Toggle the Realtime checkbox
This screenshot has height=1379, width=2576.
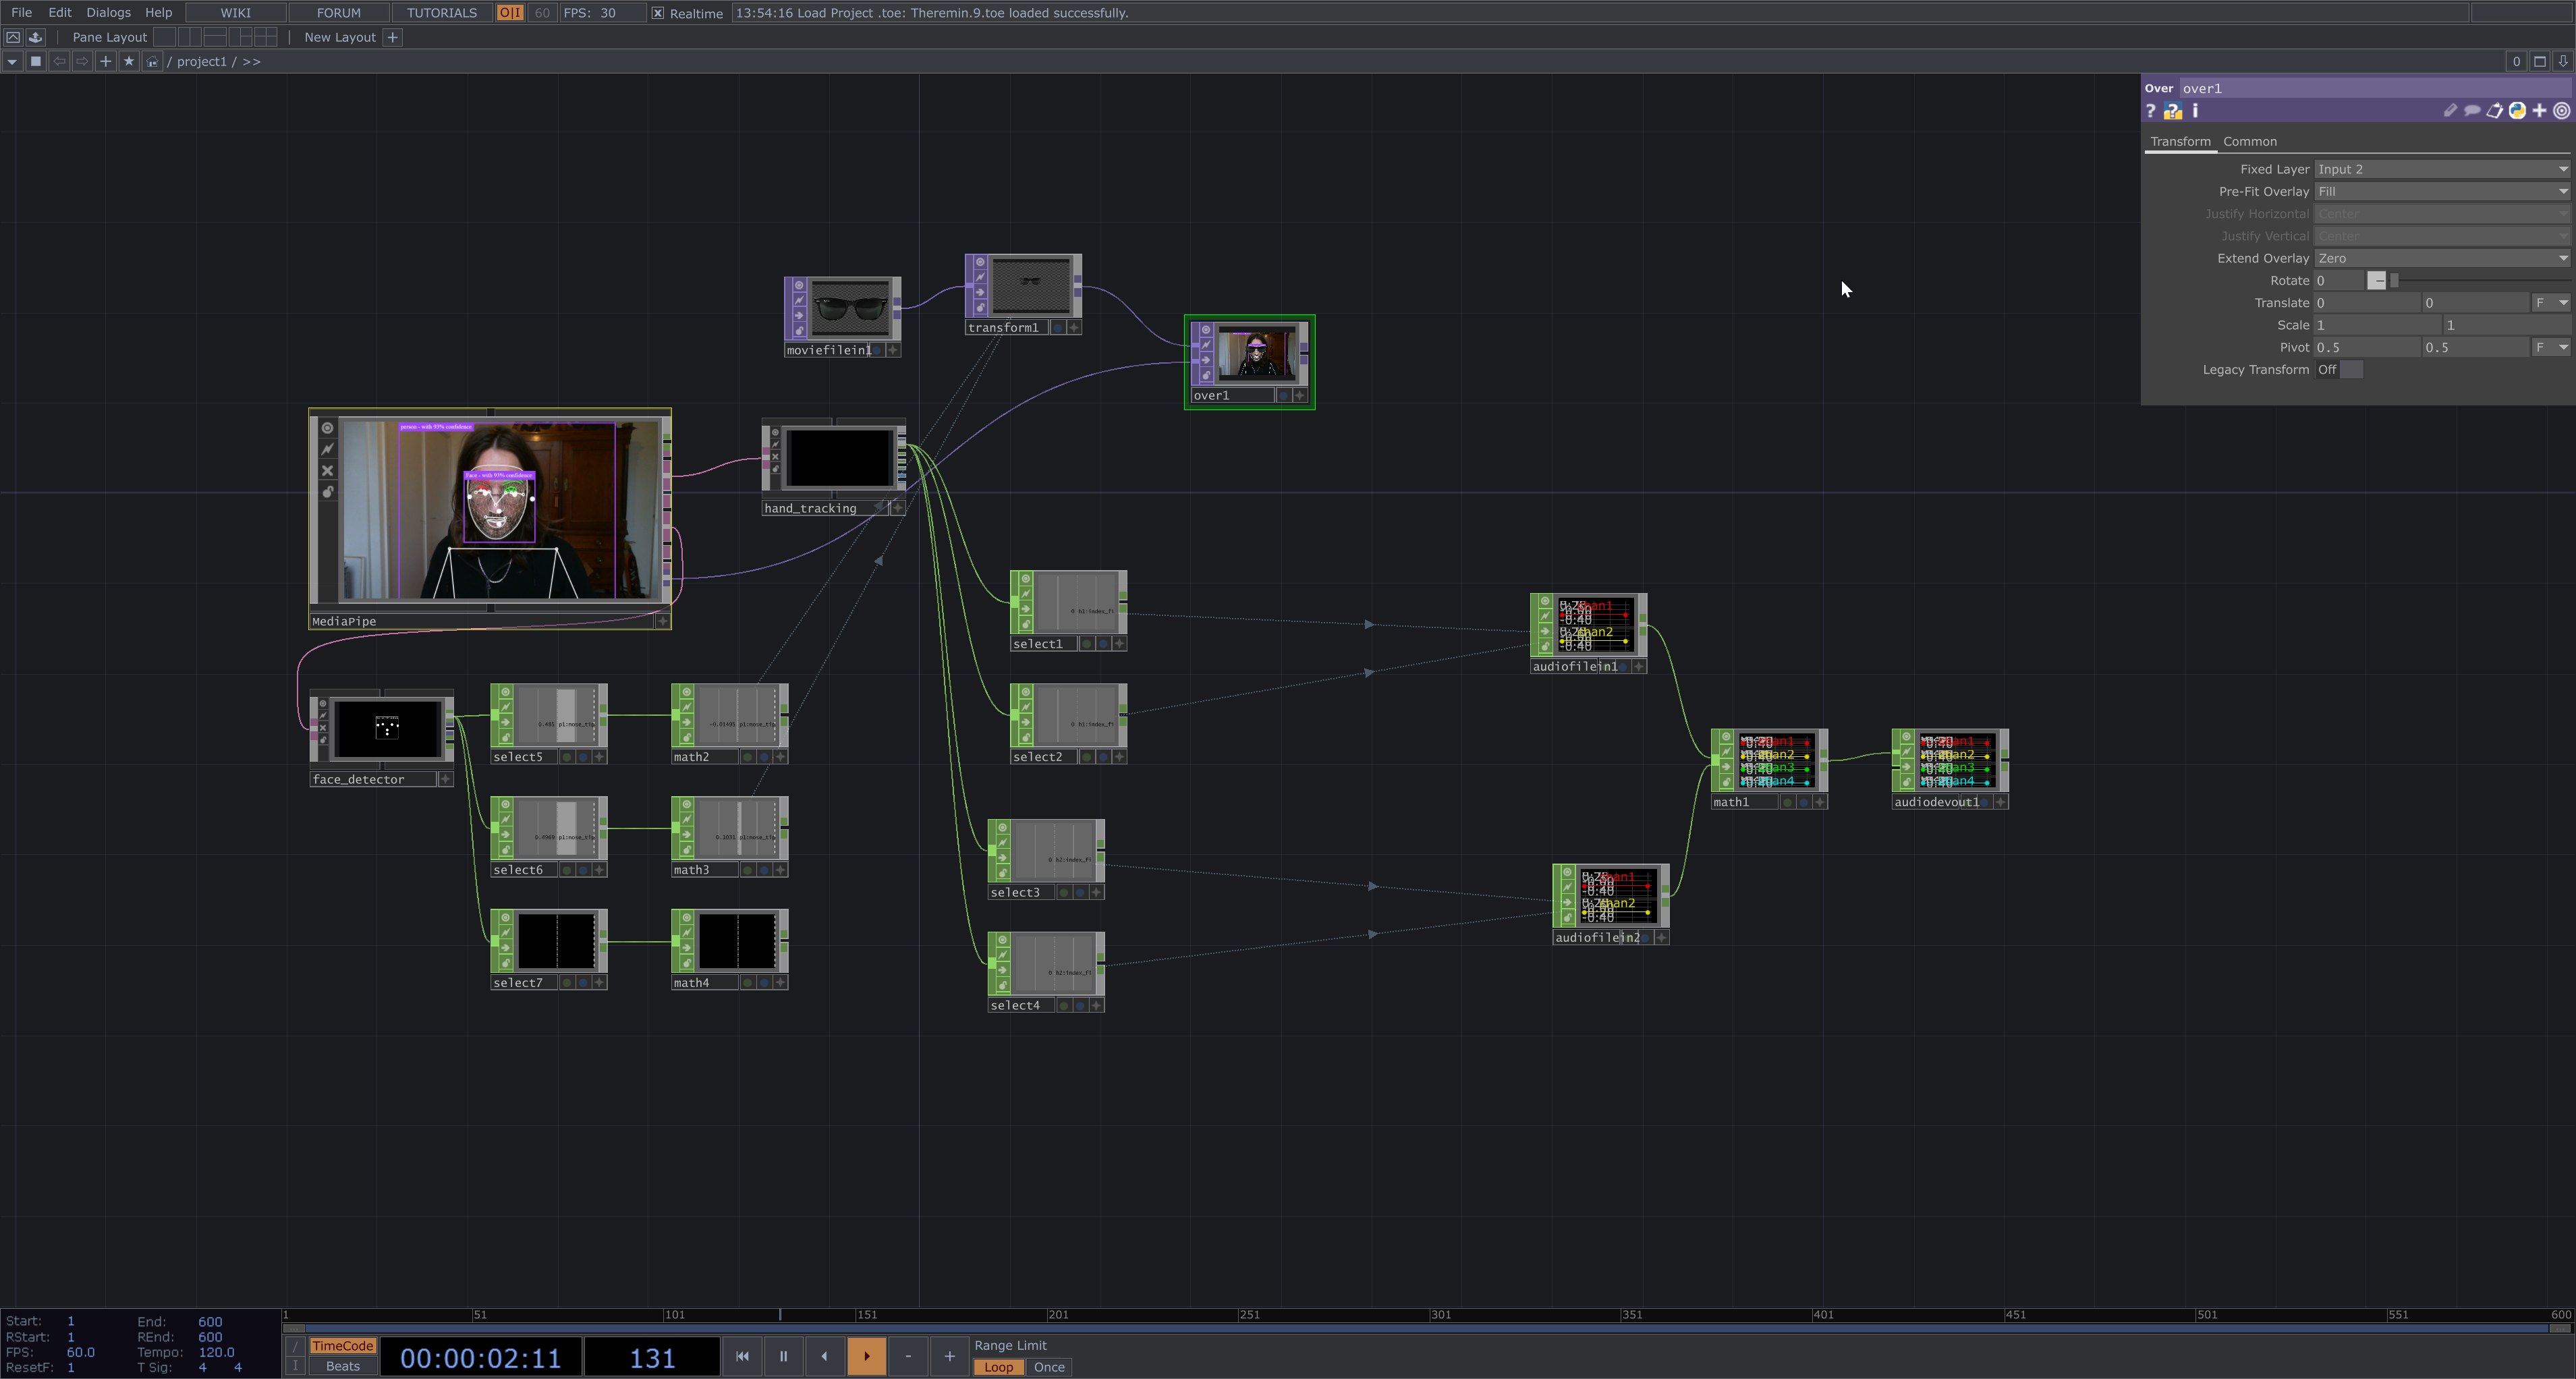[x=658, y=13]
